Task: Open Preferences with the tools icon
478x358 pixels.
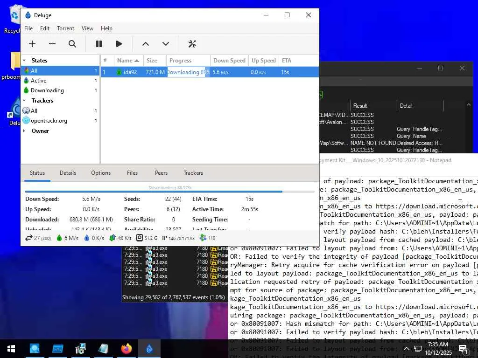Action: [192, 44]
